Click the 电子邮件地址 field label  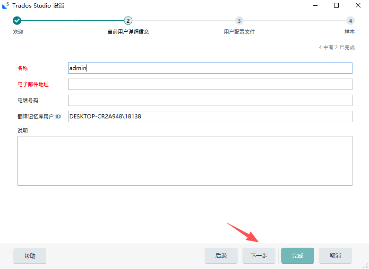pyautogui.click(x=33, y=84)
